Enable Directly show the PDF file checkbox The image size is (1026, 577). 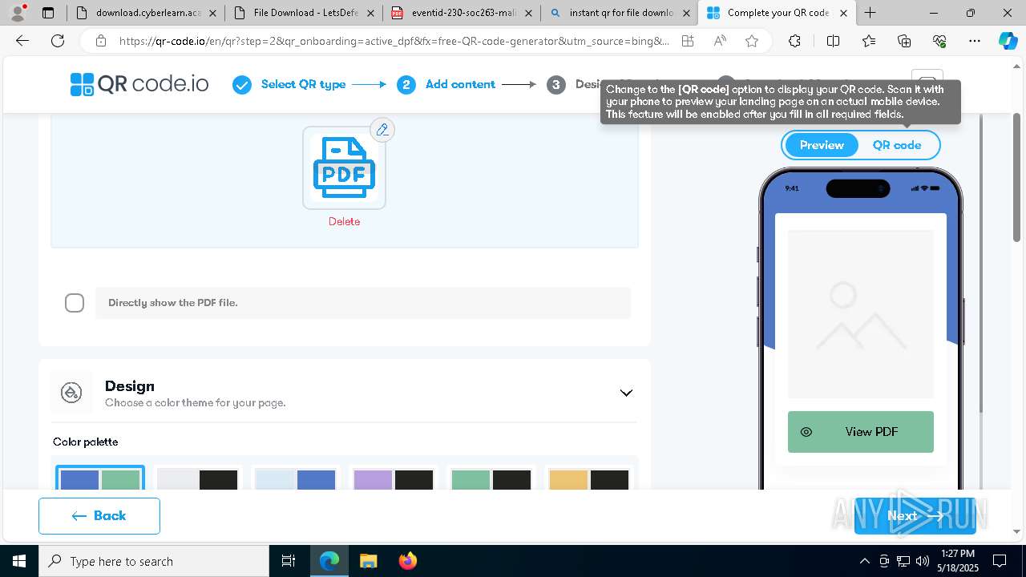[75, 303]
